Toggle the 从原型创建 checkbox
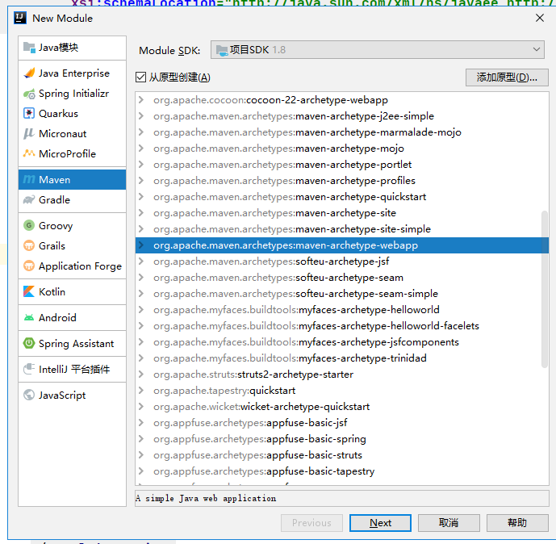556x544 pixels. [140, 77]
